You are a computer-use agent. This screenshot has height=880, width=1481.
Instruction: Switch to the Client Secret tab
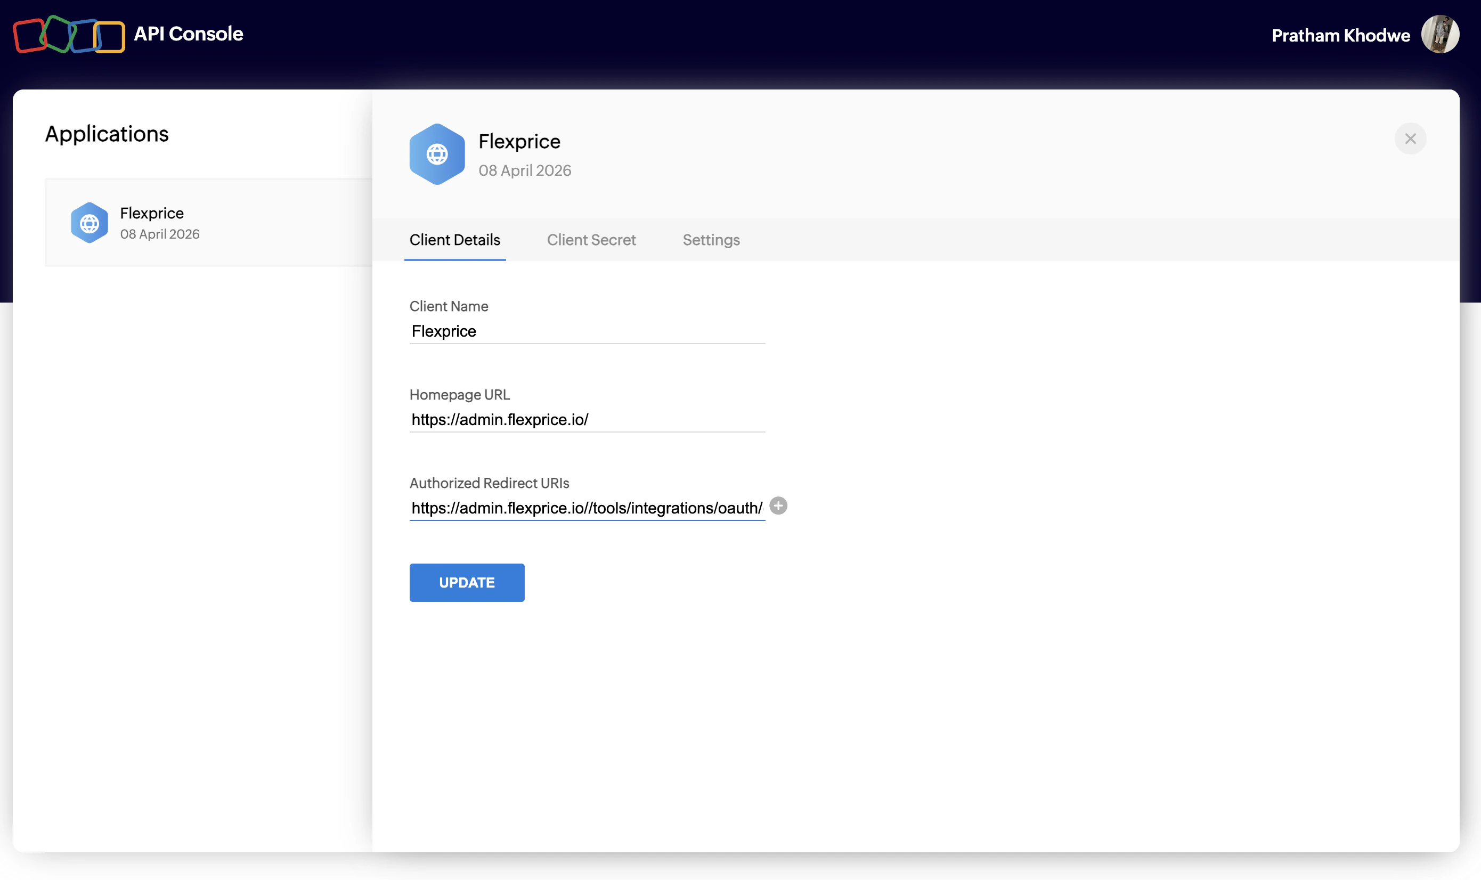click(591, 240)
